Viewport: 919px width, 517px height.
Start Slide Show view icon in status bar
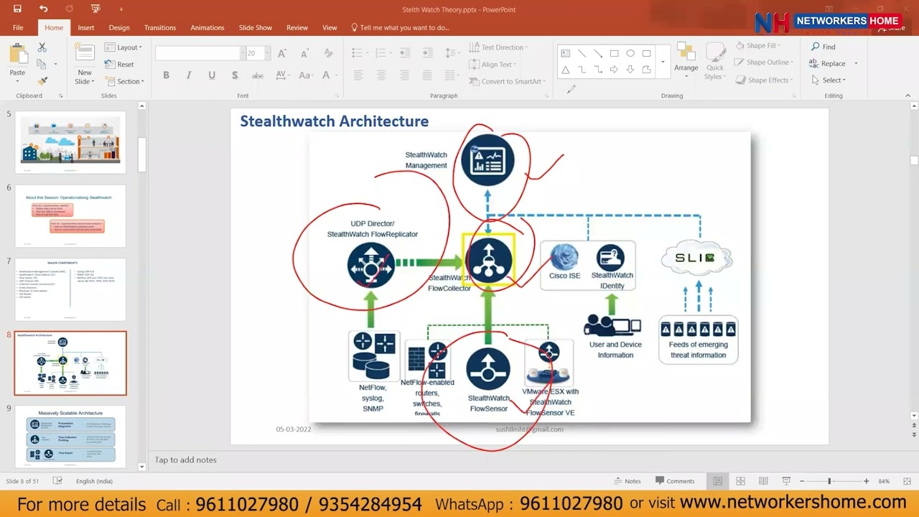point(786,481)
